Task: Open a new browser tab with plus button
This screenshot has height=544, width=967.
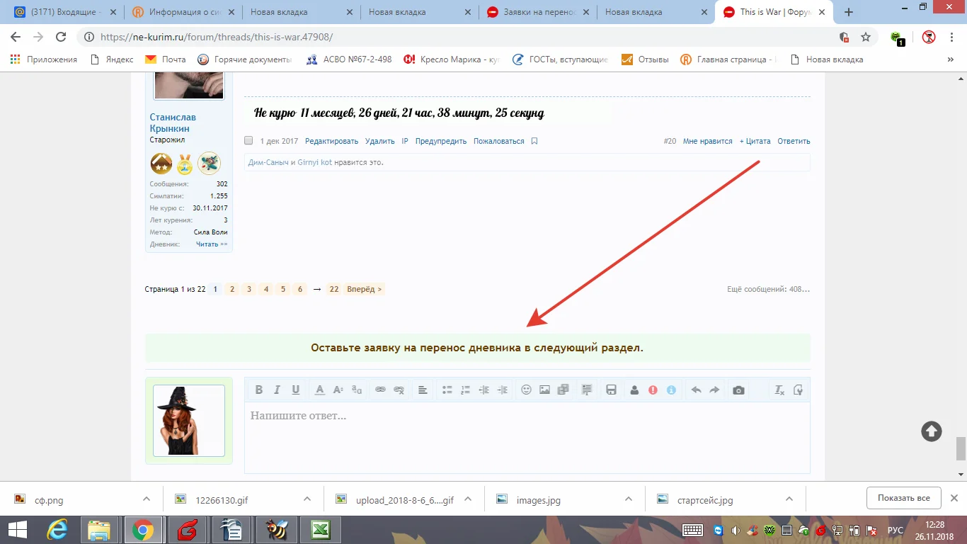Action: pos(849,12)
